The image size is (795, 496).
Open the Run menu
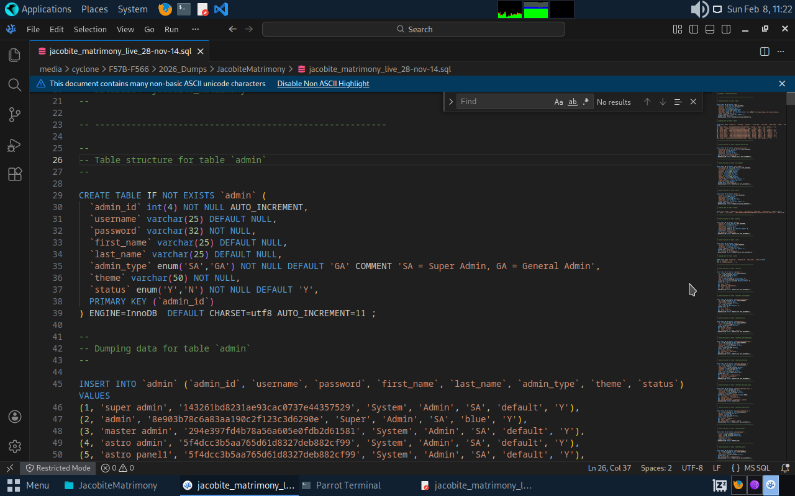point(171,29)
